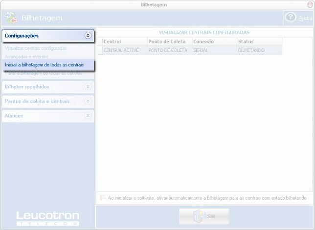This screenshot has height=230, width=315.
Task: Click the row selector of CENTRAL ACTIVE row
Action: [100, 50]
